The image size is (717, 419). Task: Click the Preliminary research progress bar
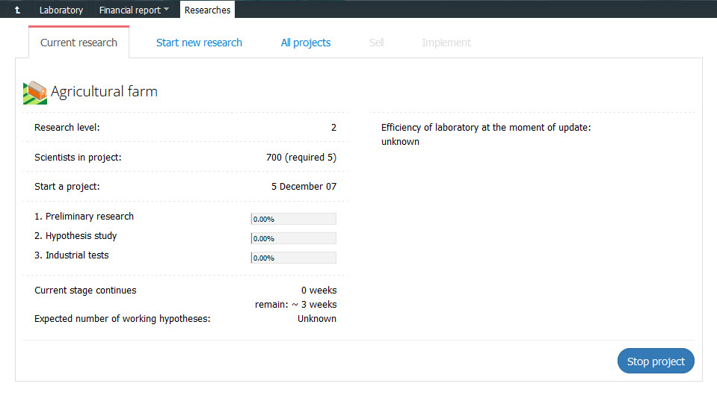293,219
